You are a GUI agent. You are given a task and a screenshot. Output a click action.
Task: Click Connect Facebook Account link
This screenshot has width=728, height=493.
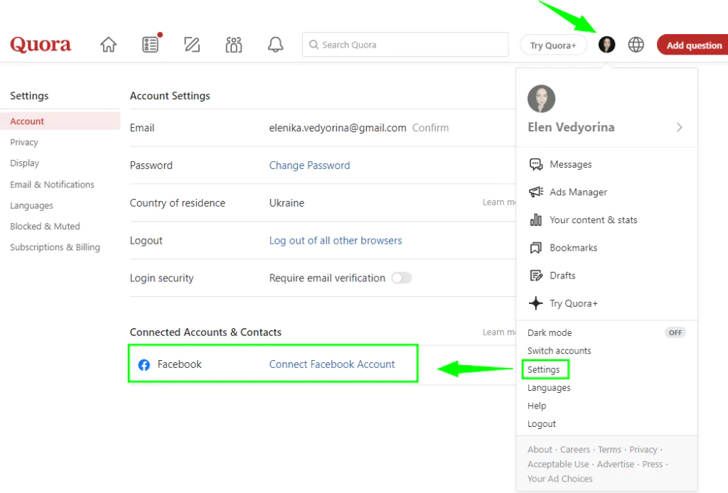tap(332, 364)
